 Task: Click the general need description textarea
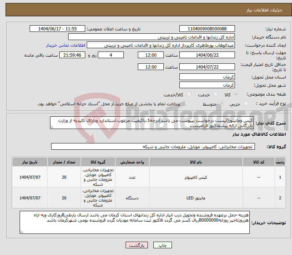(x=152, y=123)
